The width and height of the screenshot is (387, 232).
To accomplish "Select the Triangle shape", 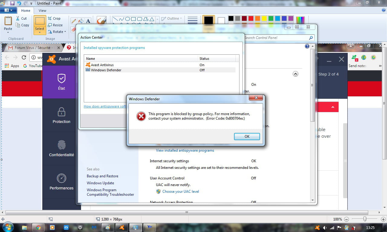I will point(152,19).
